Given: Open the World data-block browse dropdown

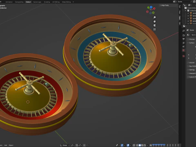Looking at the screenshot, I should [x=189, y=35].
